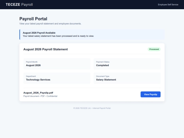Click the View Payslip button
The width and height of the screenshot is (184, 138).
(x=151, y=94)
